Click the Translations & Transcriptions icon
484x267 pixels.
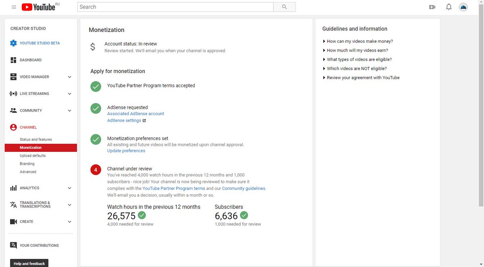(x=13, y=205)
